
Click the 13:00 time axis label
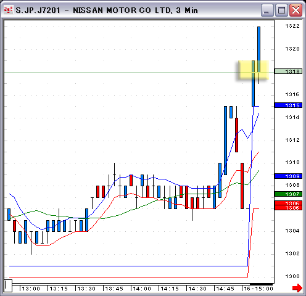(x=31, y=289)
